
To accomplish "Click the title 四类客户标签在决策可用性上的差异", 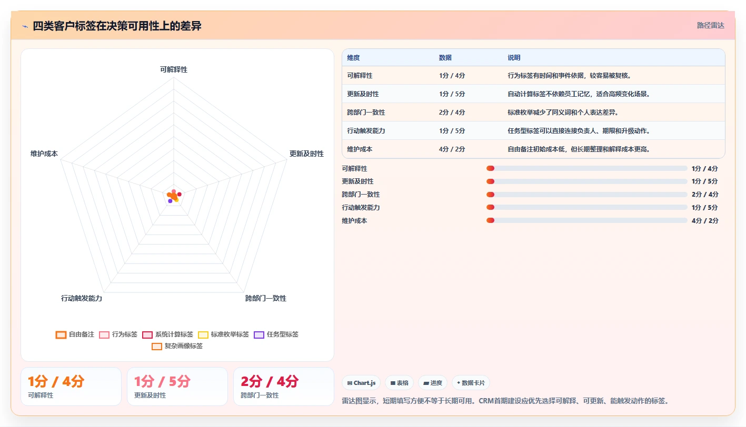I will 117,26.
